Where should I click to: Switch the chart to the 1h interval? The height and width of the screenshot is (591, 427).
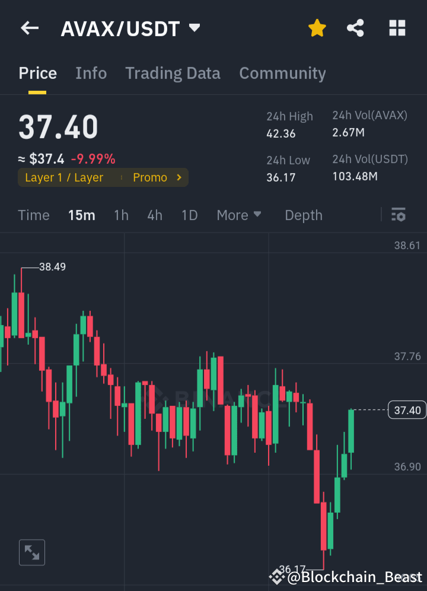(x=121, y=215)
